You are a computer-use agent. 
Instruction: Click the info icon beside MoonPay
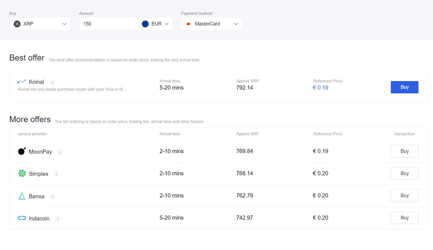60,152
